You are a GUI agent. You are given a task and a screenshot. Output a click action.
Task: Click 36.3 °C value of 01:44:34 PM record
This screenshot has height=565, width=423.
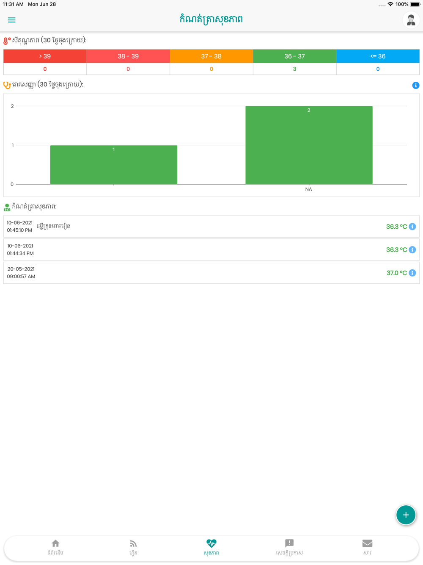396,250
